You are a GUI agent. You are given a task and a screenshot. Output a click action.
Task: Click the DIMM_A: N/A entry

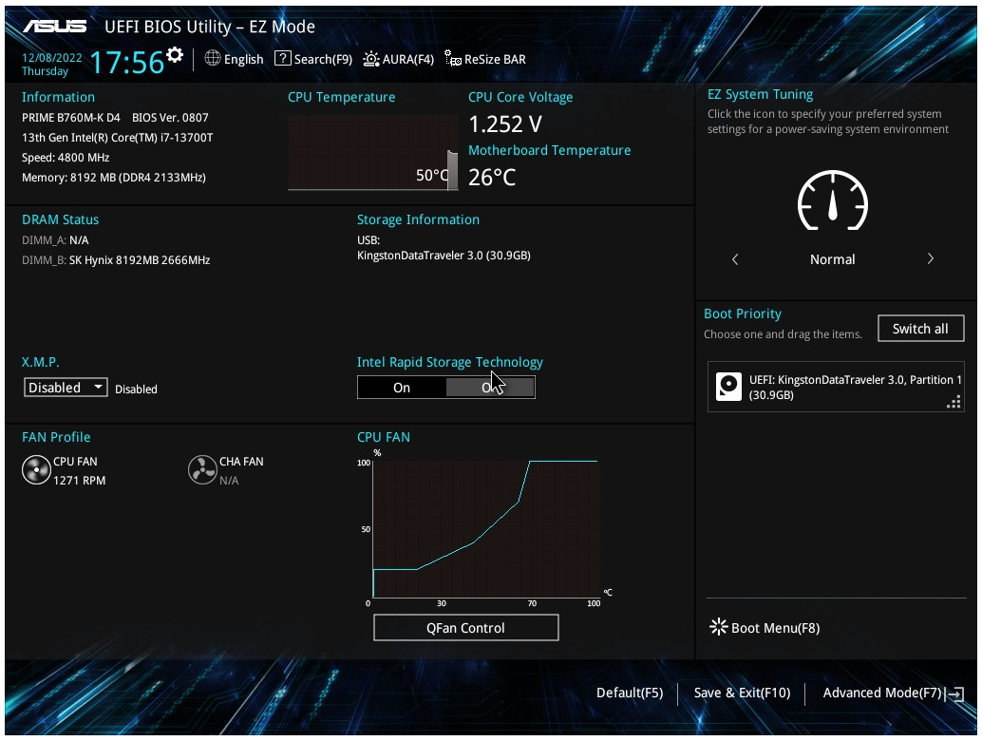pyautogui.click(x=55, y=240)
